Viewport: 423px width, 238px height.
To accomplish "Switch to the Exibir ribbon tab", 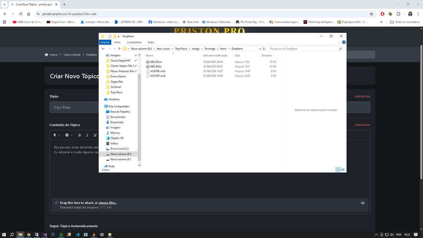I will [151, 42].
